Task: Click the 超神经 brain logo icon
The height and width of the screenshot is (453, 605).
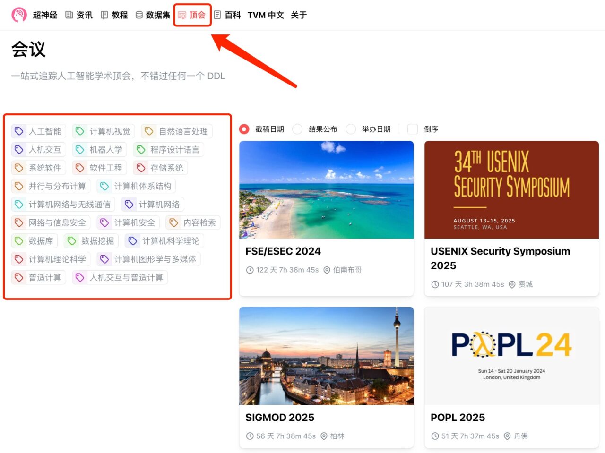Action: (19, 15)
